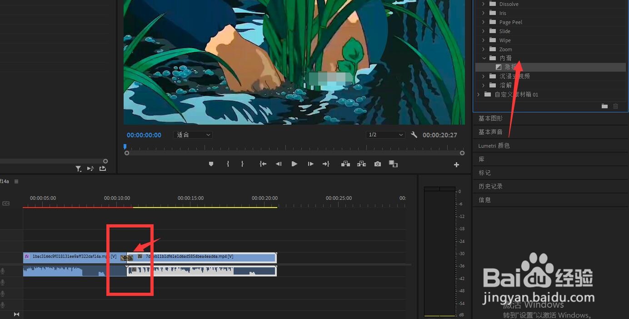Click the timeline zoom fit icon at bottom left
629x319 pixels.
(17, 314)
